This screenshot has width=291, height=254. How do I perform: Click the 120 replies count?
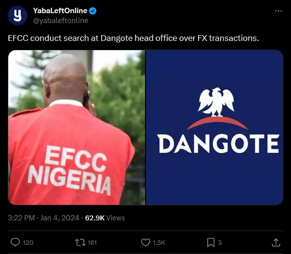(28, 242)
